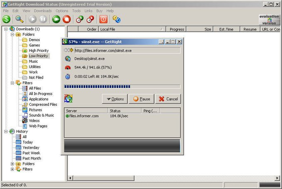The height and width of the screenshot is (189, 282).
Task: Expand the Filters node under History
Action: tap(12, 169)
